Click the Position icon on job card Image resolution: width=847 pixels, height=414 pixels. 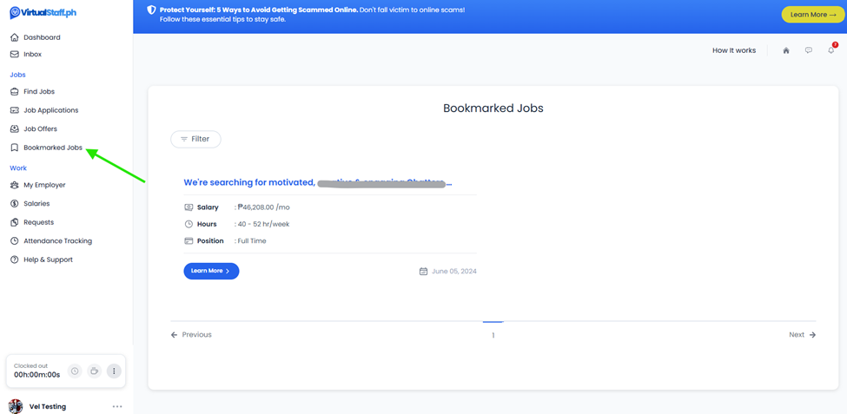[x=189, y=240]
